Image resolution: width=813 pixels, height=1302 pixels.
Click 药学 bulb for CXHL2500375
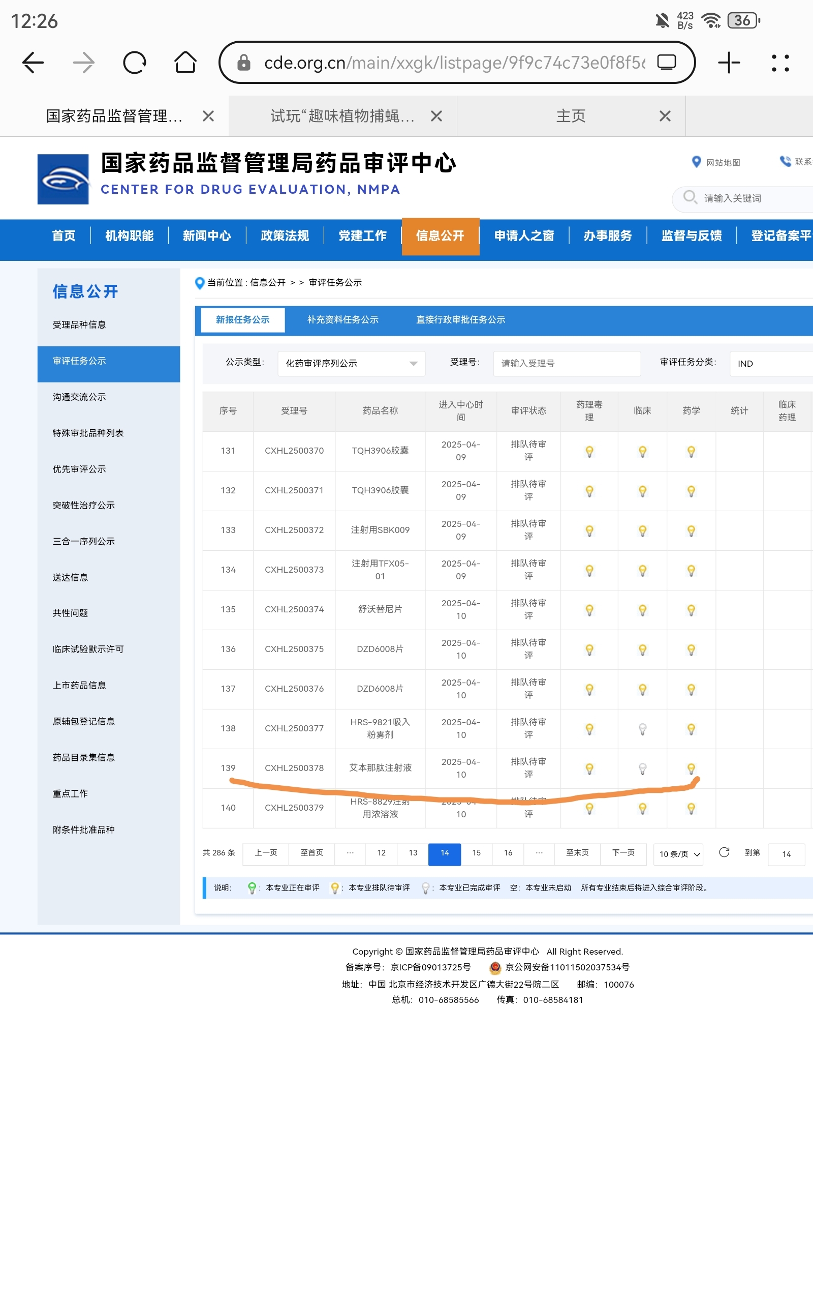(692, 650)
